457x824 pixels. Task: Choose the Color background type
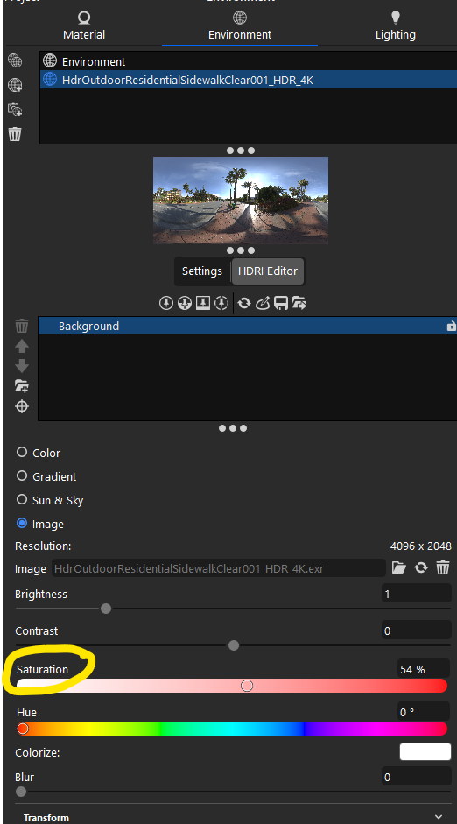pos(22,452)
